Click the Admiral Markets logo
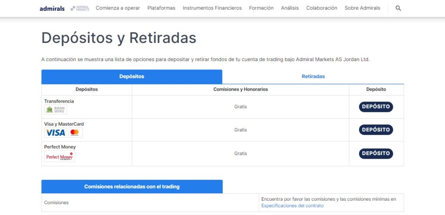Viewport: 445px width, 215px height. pos(80,9)
